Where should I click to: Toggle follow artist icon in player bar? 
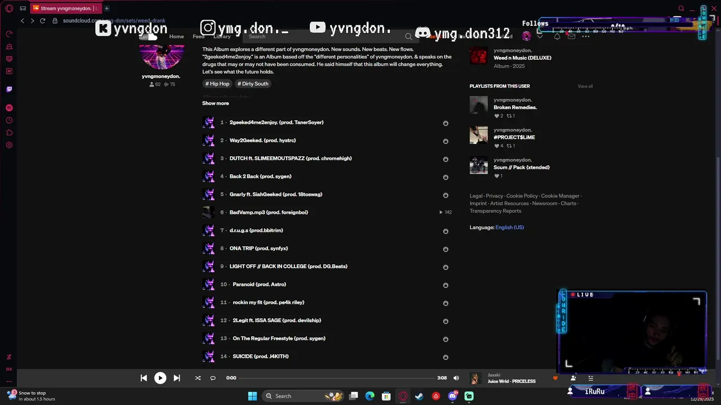click(573, 378)
